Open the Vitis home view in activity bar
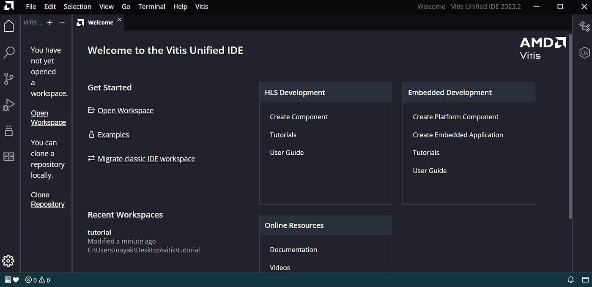Viewport: 592px width, 287px height. pos(9,26)
